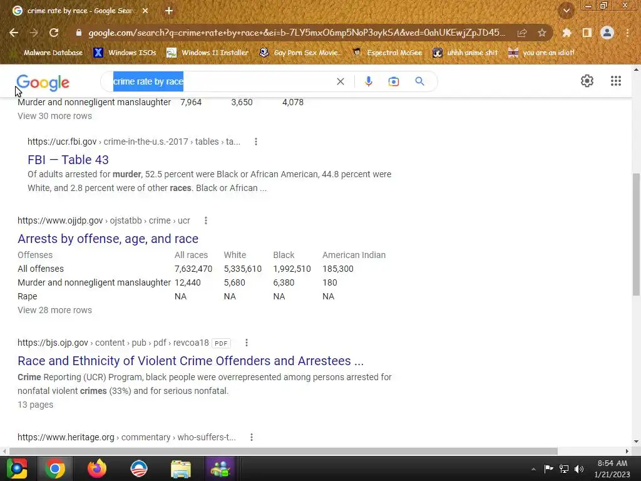The image size is (641, 481).
Task: Open more options for heritage.org result
Action: pos(252,437)
